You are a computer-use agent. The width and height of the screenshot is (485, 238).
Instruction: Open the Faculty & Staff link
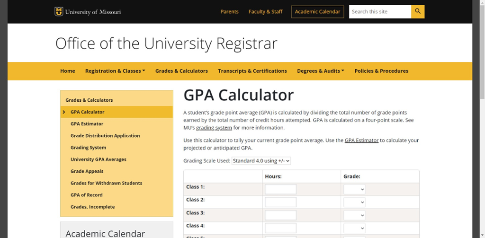265,12
